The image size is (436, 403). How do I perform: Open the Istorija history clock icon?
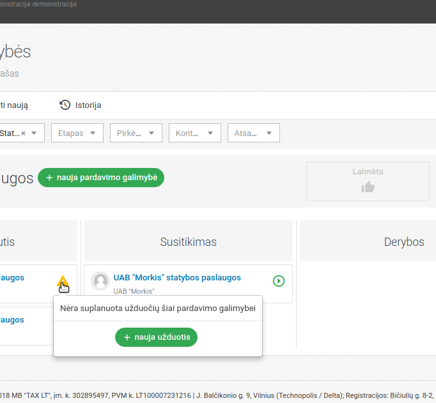click(x=65, y=105)
